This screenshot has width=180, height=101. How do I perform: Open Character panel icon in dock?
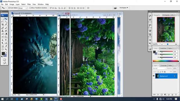(150, 40)
